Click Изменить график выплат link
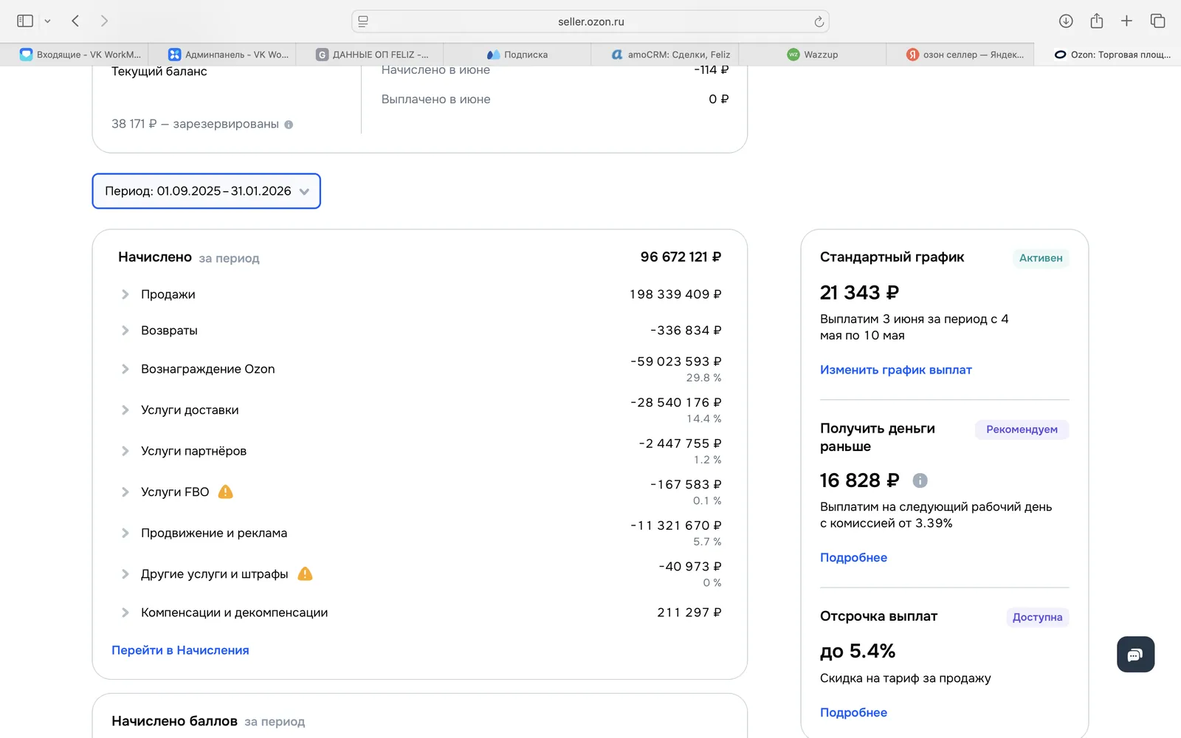The width and height of the screenshot is (1181, 738). click(895, 370)
